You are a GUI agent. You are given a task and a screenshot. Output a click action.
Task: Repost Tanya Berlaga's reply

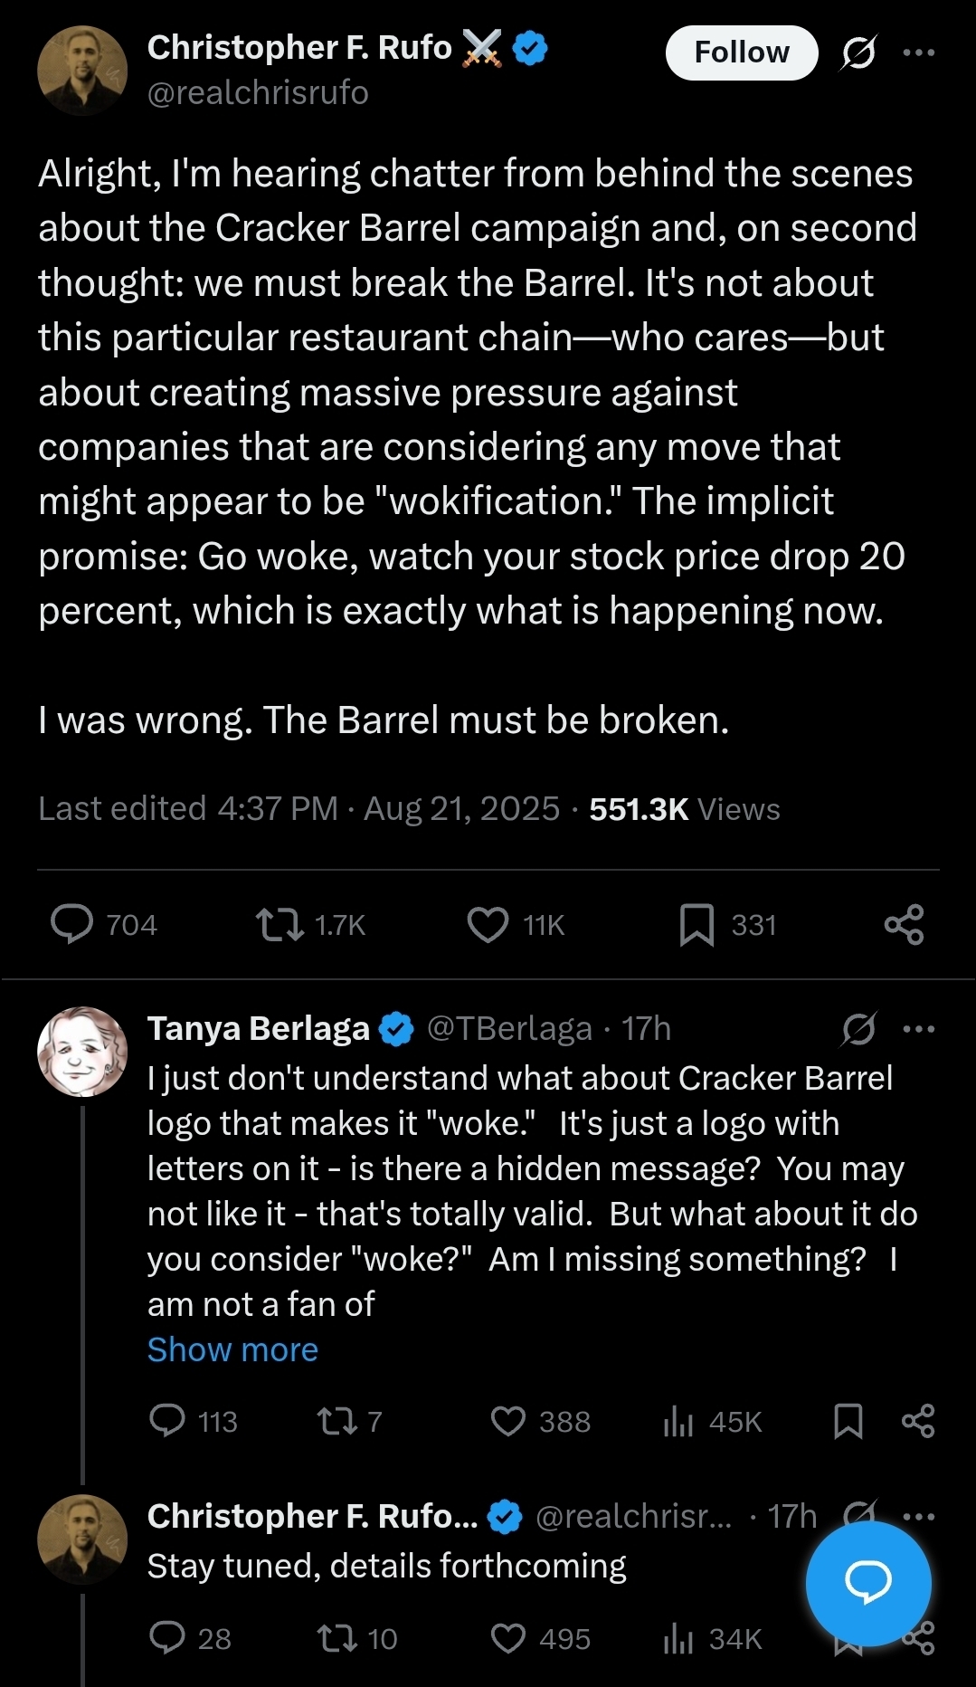coord(338,1421)
